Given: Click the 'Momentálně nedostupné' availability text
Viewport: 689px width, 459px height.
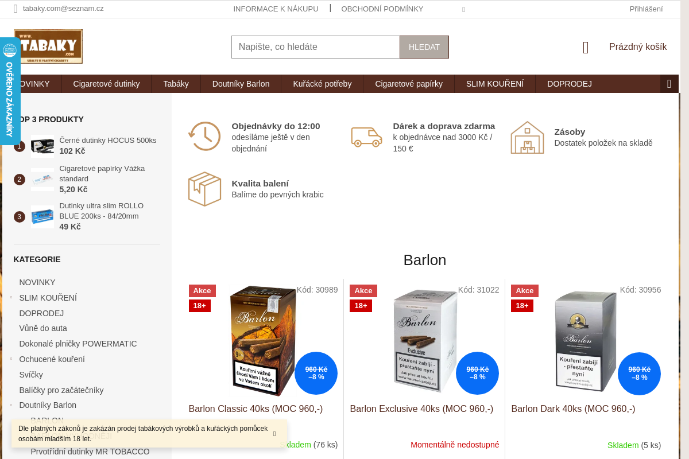Looking at the screenshot, I should click(455, 445).
